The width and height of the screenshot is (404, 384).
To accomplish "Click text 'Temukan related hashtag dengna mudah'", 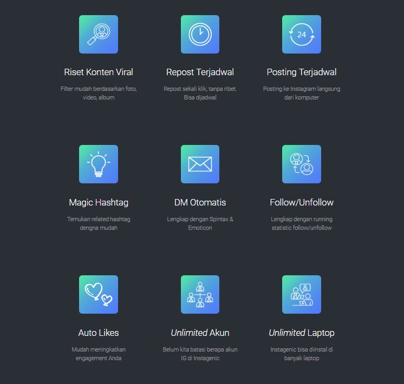I will [x=99, y=223].
